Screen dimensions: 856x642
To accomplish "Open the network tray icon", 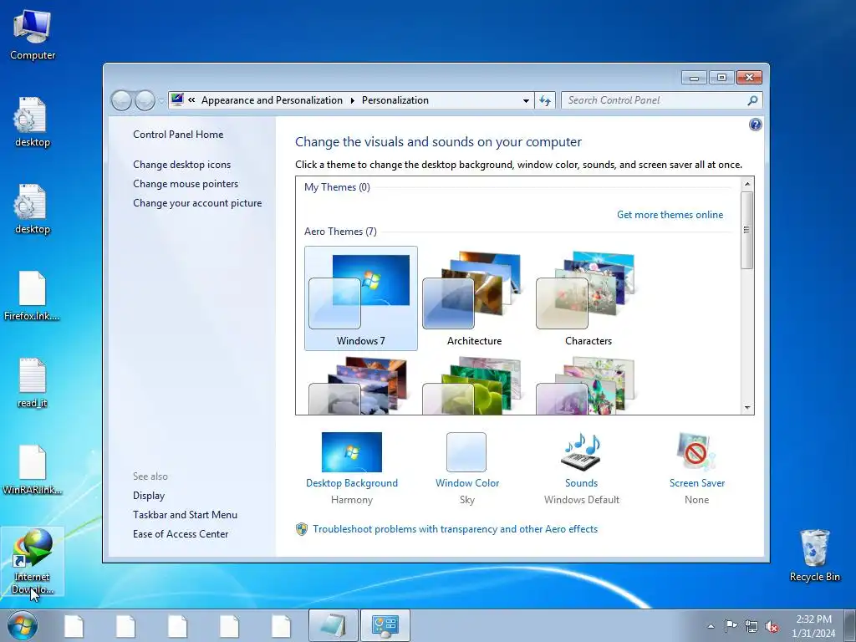I will 752,626.
